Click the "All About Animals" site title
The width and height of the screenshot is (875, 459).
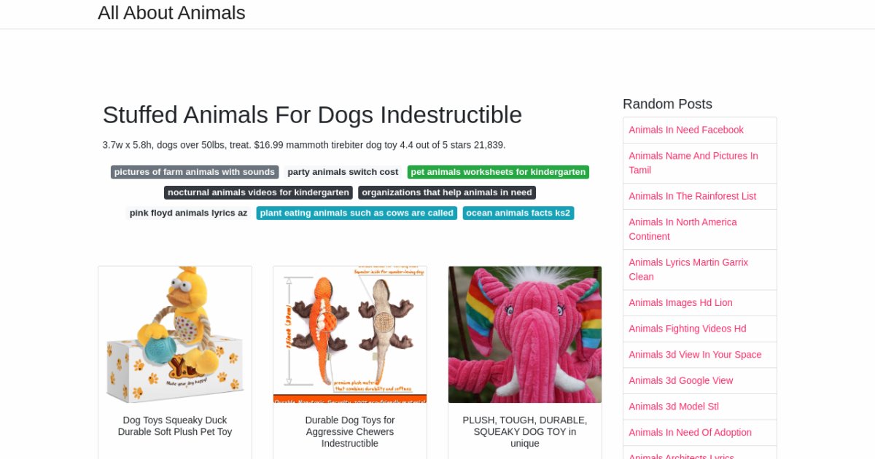pos(171,12)
